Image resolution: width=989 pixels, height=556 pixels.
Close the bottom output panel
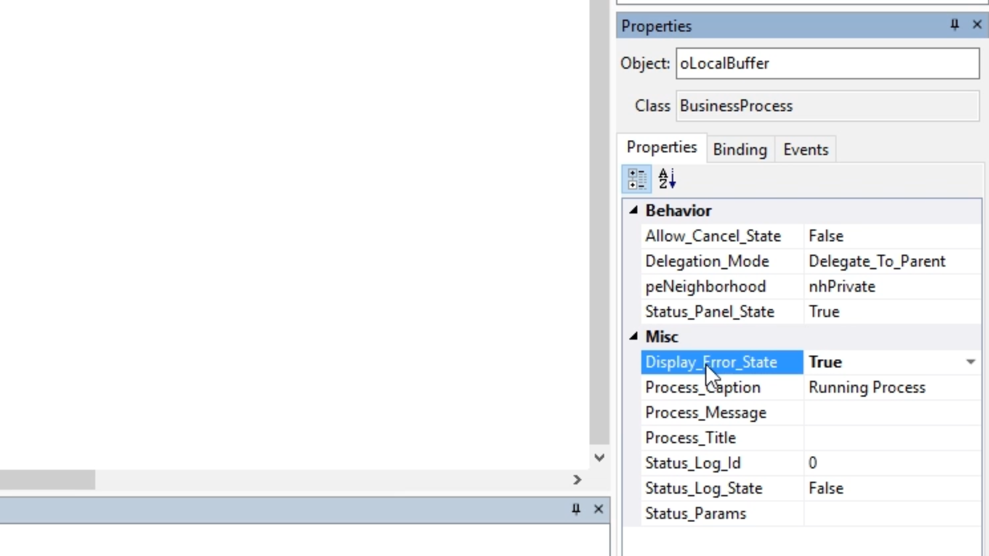pyautogui.click(x=598, y=509)
